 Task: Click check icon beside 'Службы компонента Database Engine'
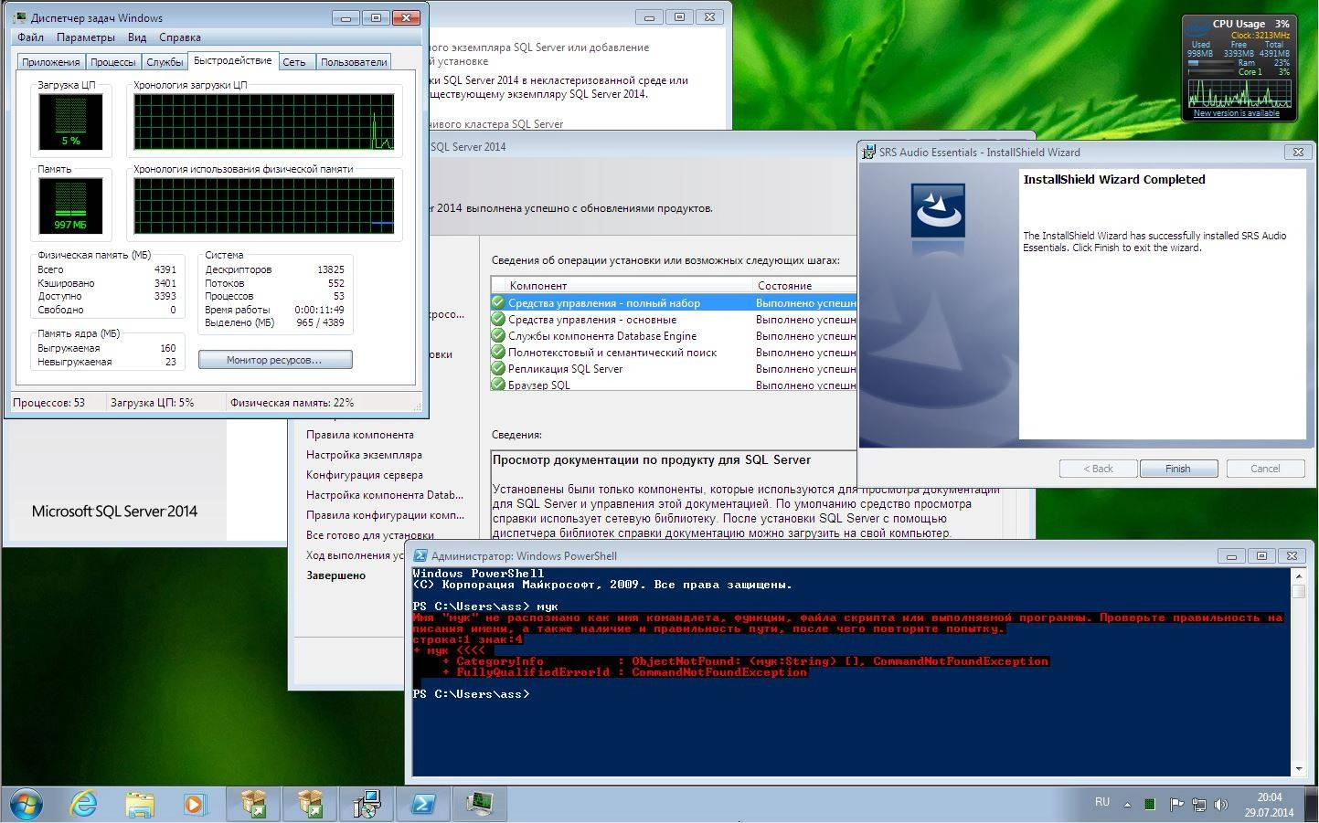pos(498,335)
